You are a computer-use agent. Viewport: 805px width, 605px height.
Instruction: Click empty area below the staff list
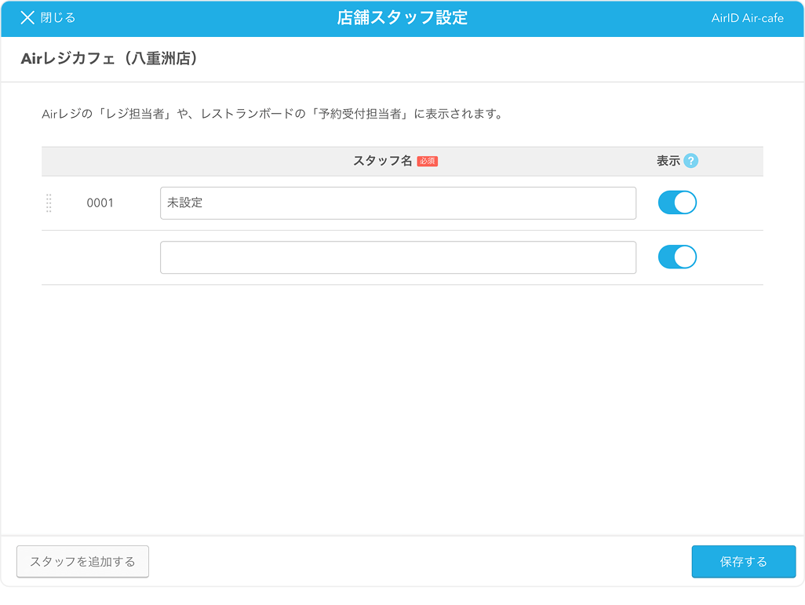[x=402, y=408]
